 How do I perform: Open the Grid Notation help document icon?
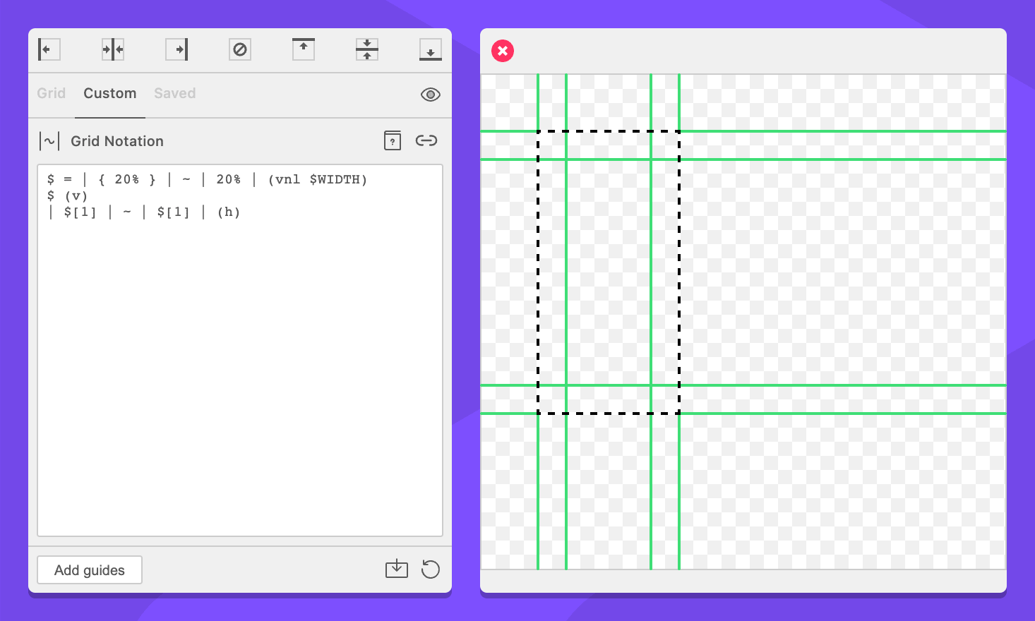pyautogui.click(x=393, y=140)
